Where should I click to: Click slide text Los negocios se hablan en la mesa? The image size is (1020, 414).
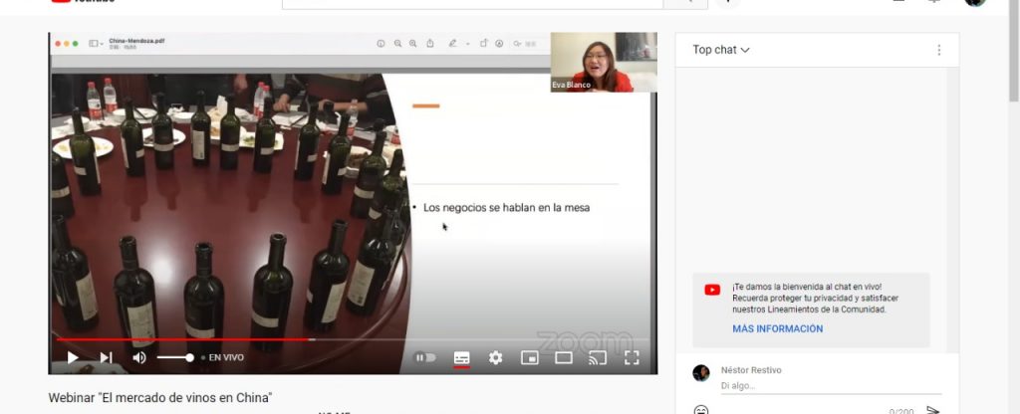(x=506, y=208)
